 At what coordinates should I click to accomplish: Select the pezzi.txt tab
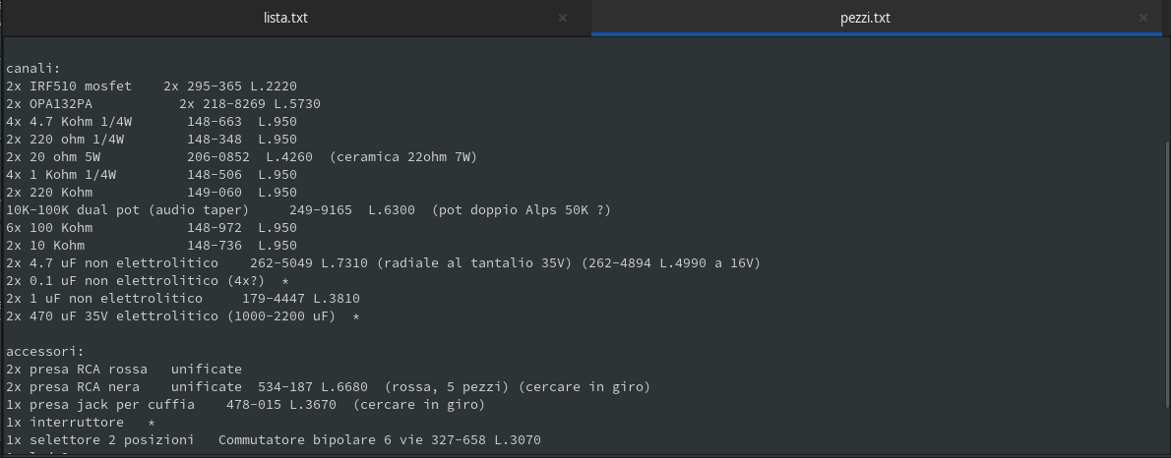pyautogui.click(x=865, y=18)
